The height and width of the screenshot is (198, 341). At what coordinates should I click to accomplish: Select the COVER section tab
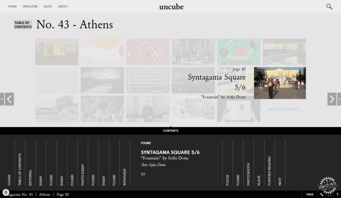(9, 180)
